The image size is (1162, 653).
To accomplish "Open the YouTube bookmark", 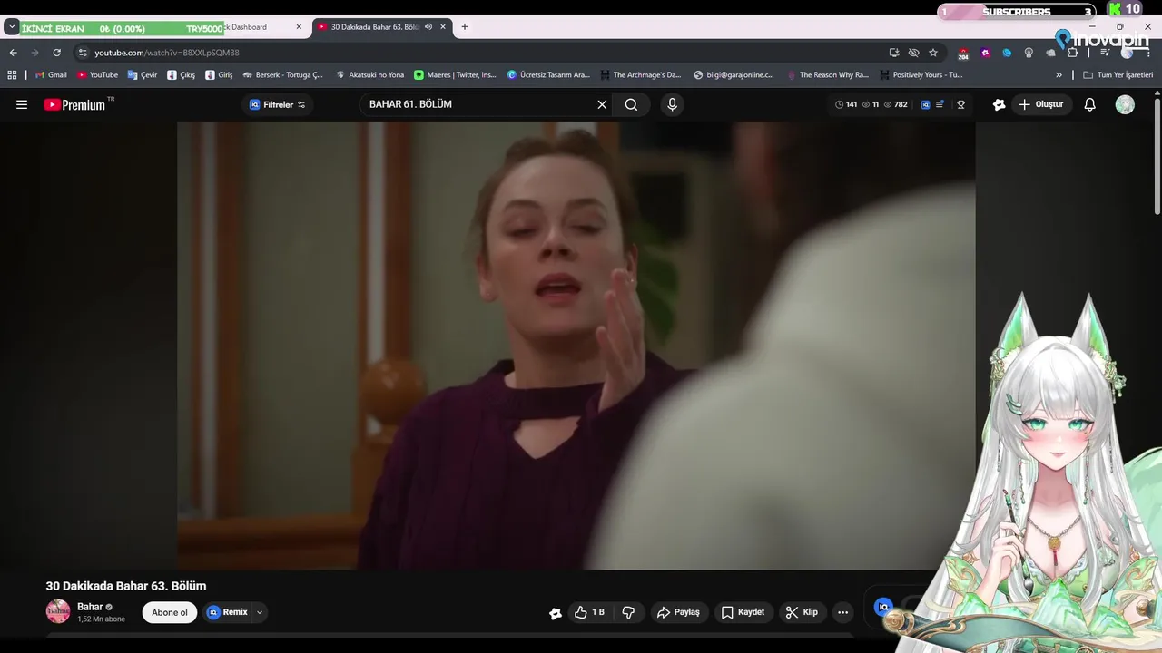I will [97, 75].
